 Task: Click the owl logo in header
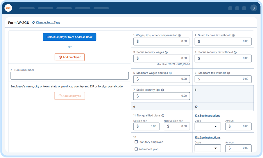[x=8, y=8]
